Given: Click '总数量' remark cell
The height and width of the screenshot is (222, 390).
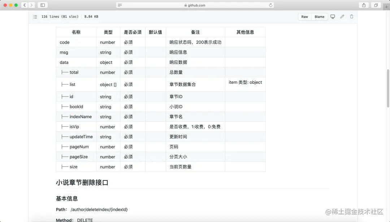Looking at the screenshot, I should (195, 72).
